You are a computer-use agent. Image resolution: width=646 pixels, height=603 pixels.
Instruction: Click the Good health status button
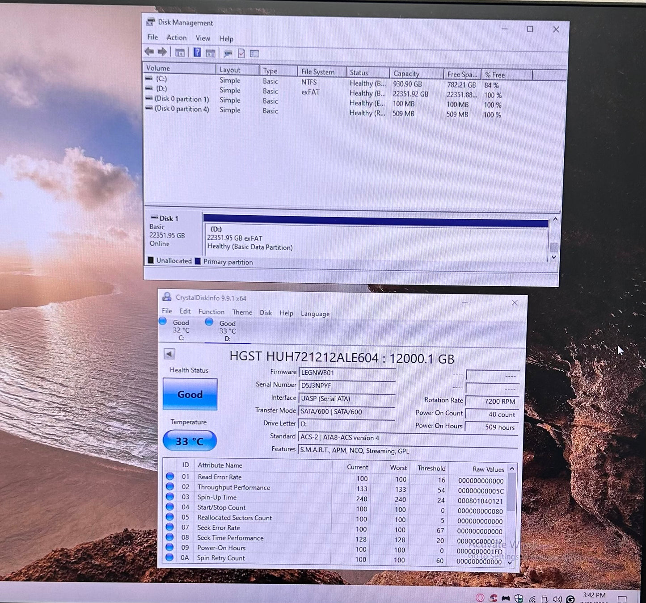tap(190, 394)
